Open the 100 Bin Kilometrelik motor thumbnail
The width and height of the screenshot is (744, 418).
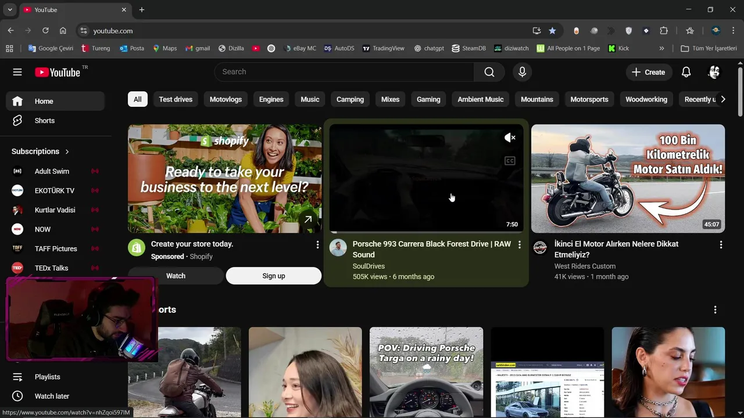[628, 179]
